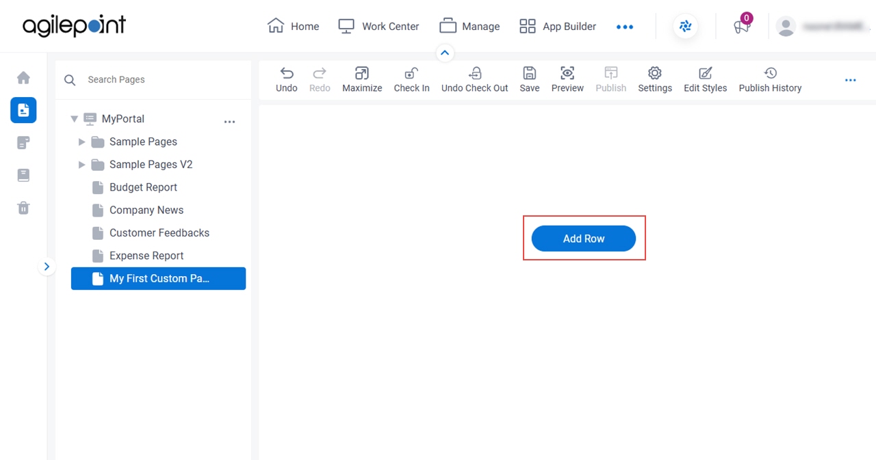Open page Settings gear
The height and width of the screenshot is (460, 876).
pos(655,73)
